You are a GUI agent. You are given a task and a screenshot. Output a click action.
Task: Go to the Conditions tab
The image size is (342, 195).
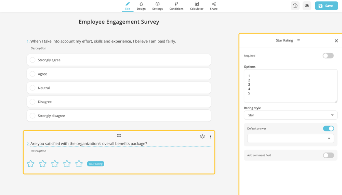pyautogui.click(x=176, y=6)
